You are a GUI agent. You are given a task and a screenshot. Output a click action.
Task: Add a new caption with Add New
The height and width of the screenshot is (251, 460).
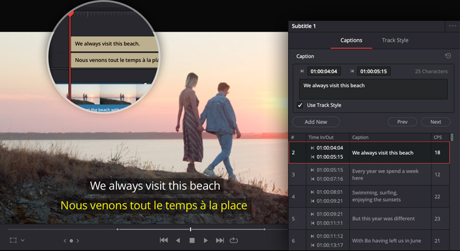(x=316, y=122)
